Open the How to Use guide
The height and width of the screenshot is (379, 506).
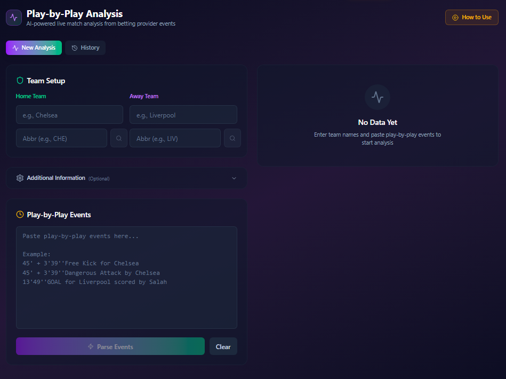(x=471, y=18)
